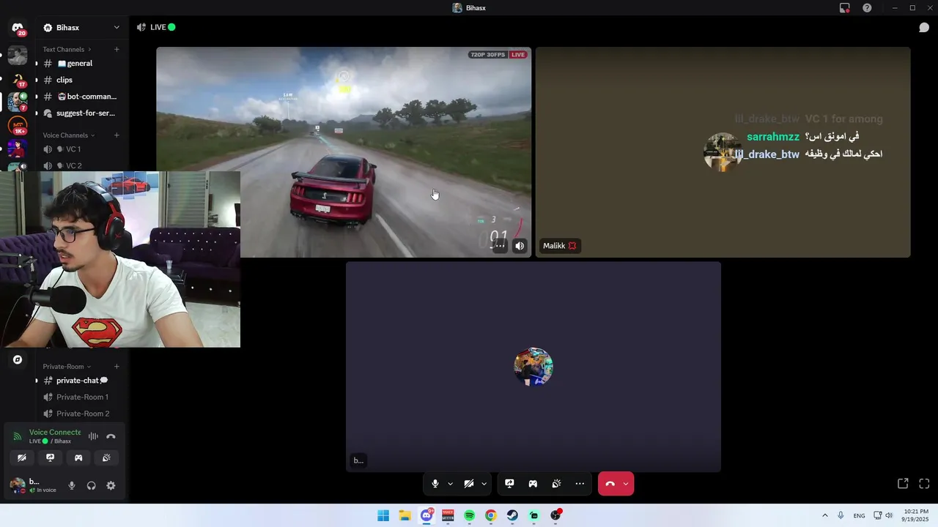Select the bottom participant avatar tile
The image size is (938, 527).
[533, 367]
